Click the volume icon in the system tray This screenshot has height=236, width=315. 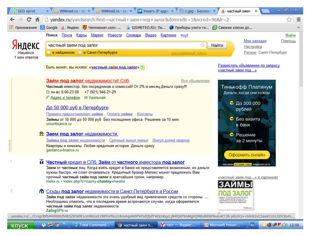point(285,225)
